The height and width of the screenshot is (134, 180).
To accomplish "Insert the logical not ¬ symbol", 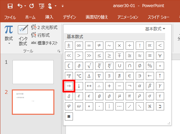I will point(129,86).
